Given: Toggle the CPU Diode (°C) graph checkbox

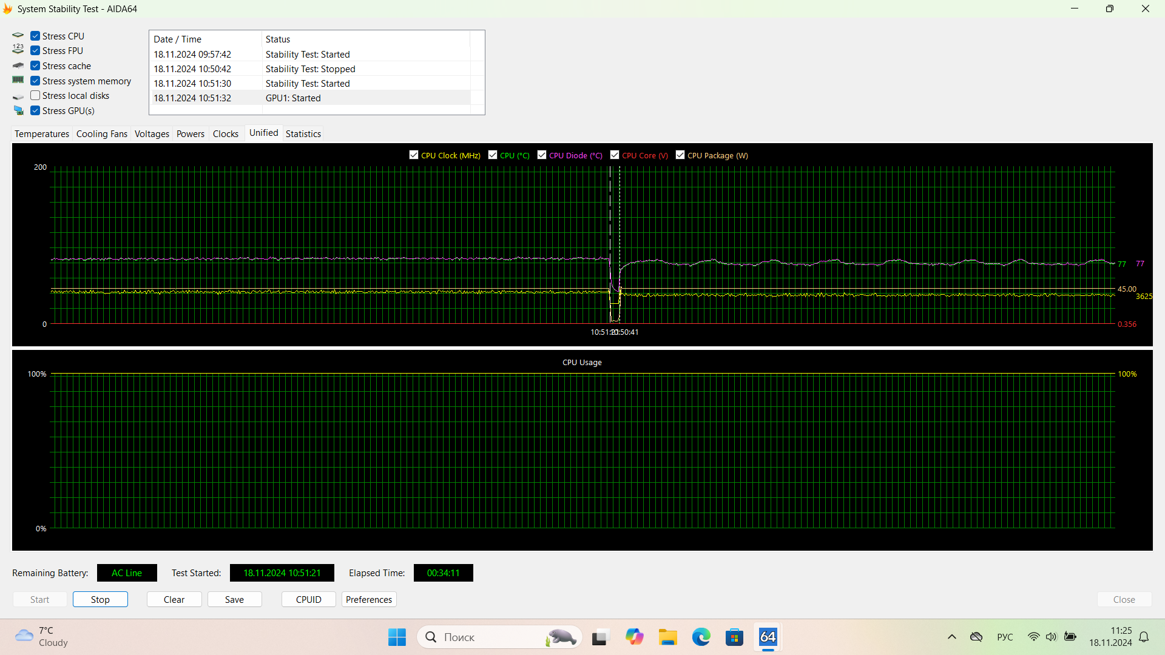Looking at the screenshot, I should (542, 155).
